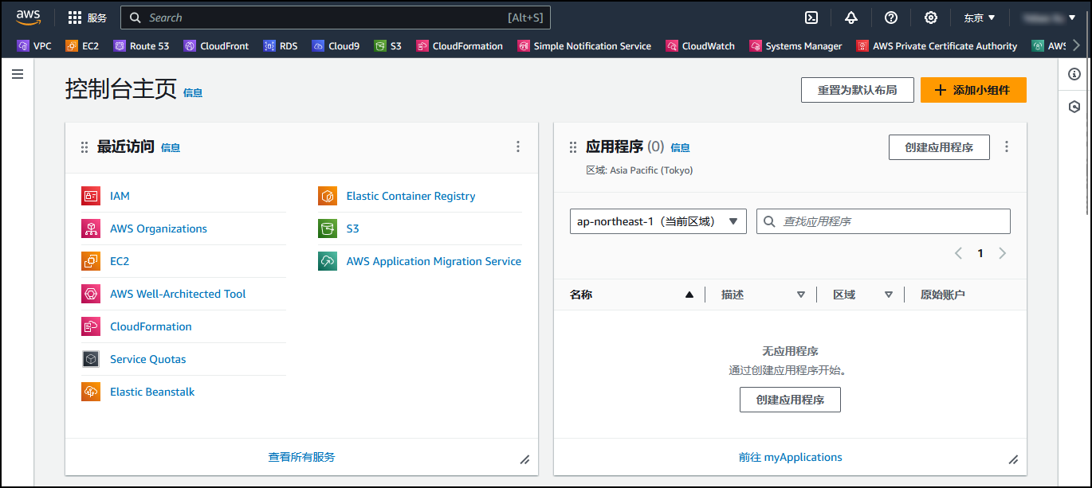1092x488 pixels.
Task: Click the drag handle of 应用程序 widget
Action: coord(572,147)
